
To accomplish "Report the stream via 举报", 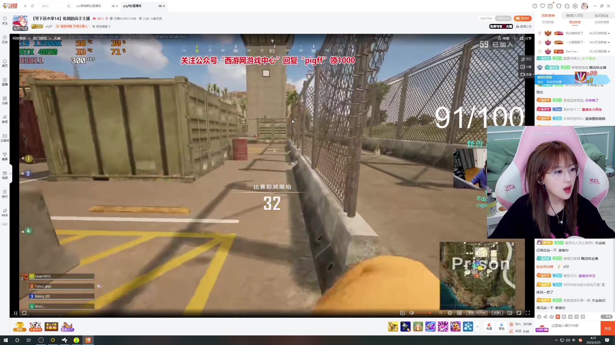I will [x=503, y=38].
